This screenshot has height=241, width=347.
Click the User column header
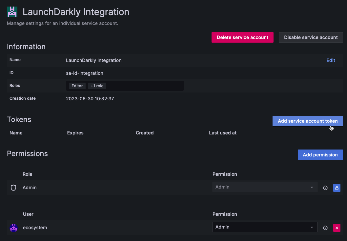28,214
